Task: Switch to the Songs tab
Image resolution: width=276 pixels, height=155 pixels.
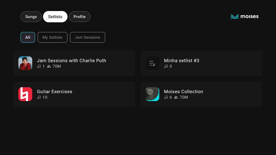Action: tap(31, 17)
